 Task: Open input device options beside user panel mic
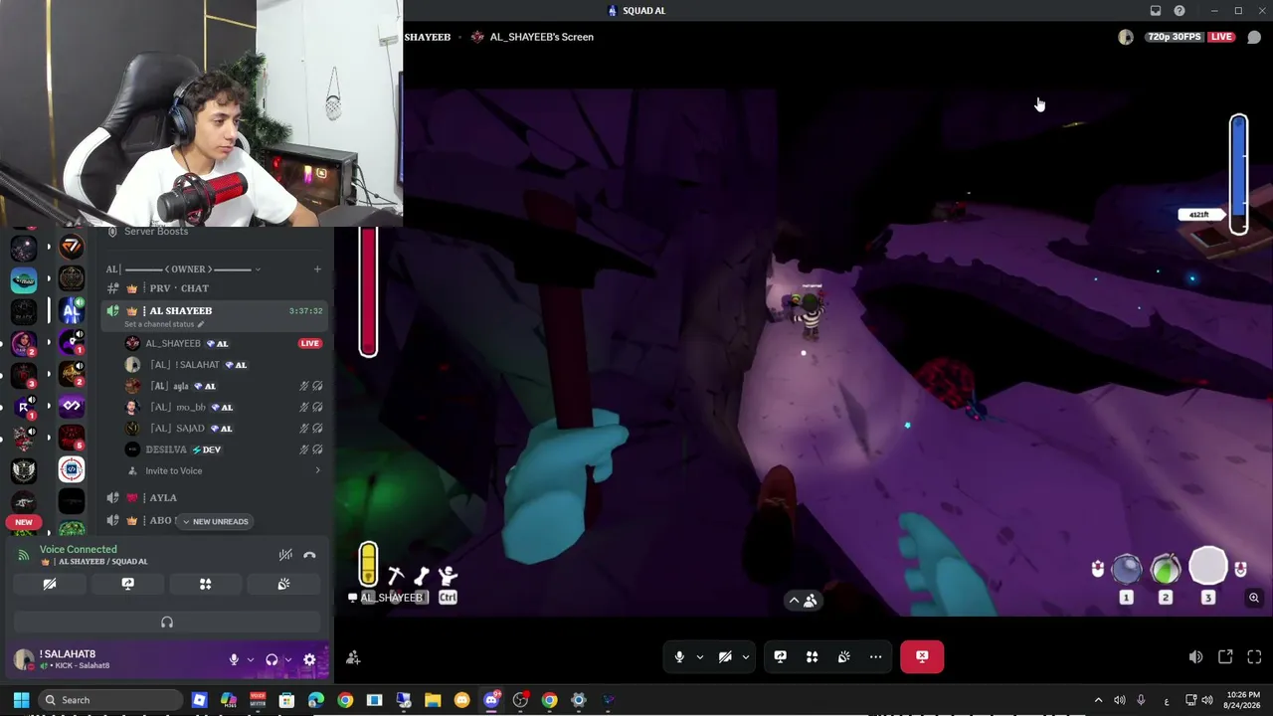[250, 659]
